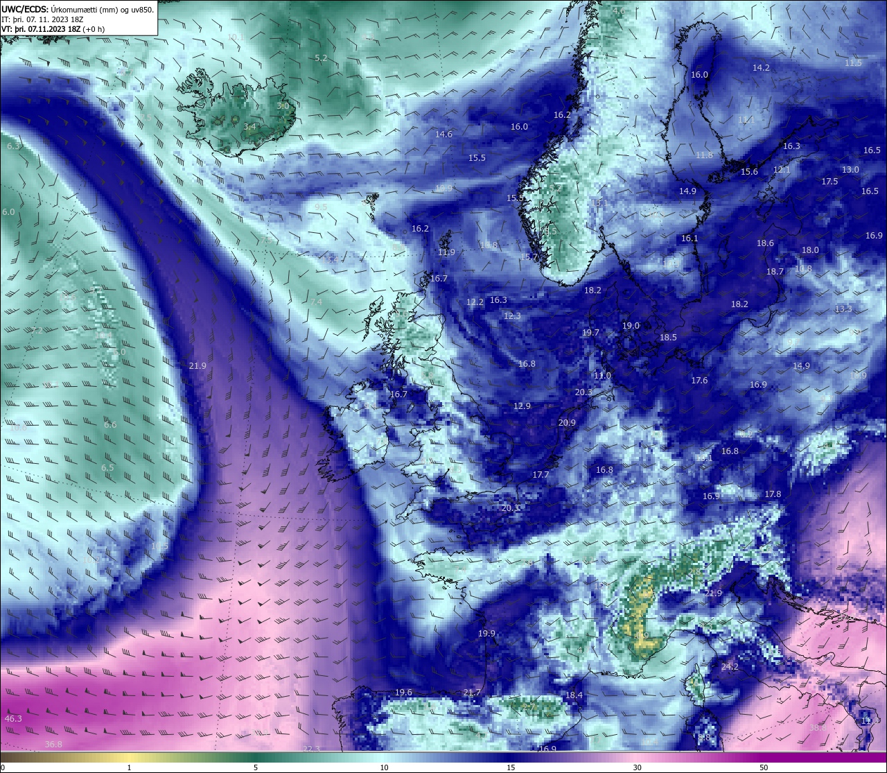887x773 pixels.
Task: Click the 18.6 value on the map
Action: [x=765, y=243]
